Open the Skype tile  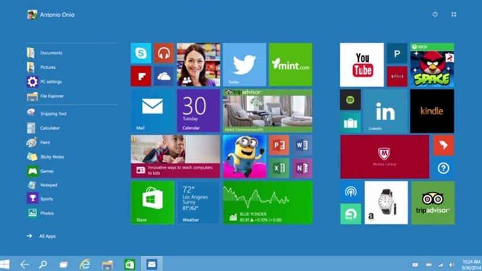click(141, 53)
